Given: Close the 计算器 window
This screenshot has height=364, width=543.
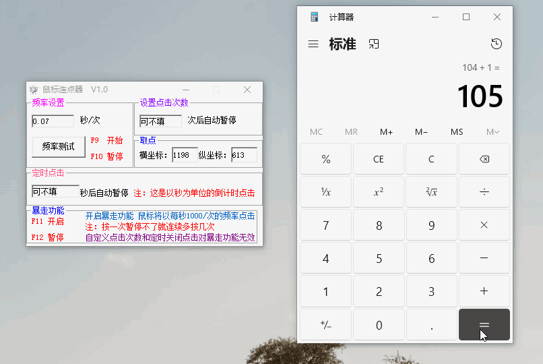Looking at the screenshot, I should (497, 17).
